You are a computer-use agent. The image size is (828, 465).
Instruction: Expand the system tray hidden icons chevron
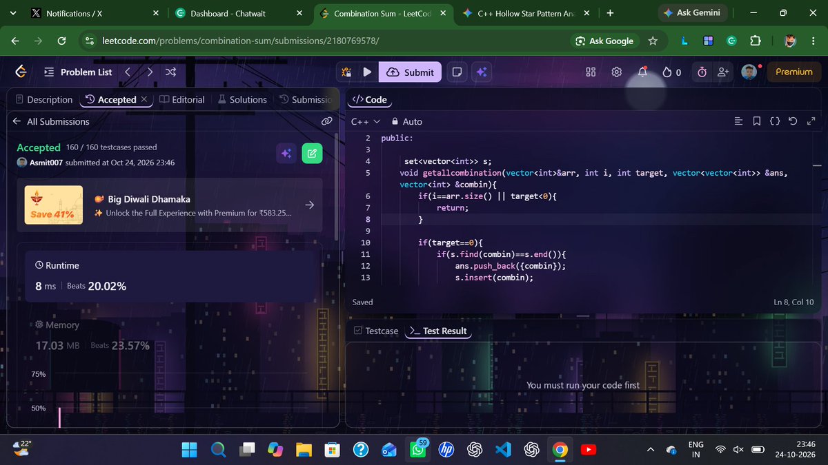pyautogui.click(x=651, y=450)
